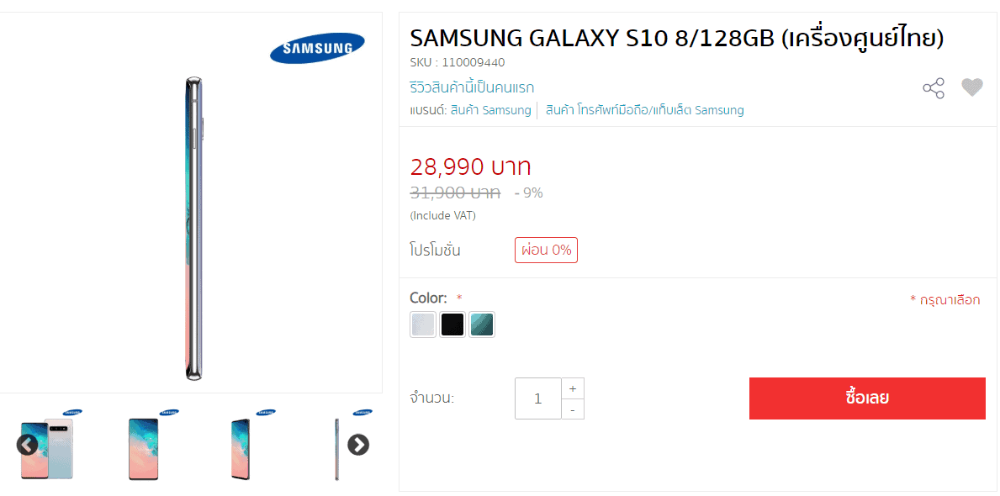The width and height of the screenshot is (1000, 496).
Task: Click the red ซื้อเลย buy button
Action: [867, 398]
